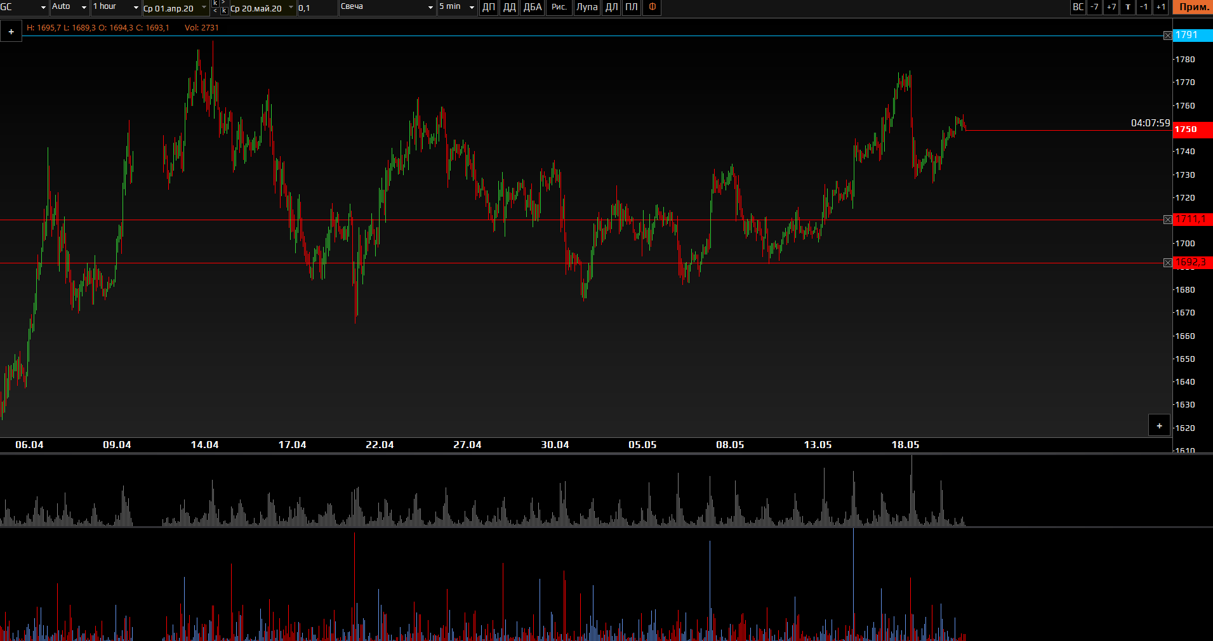The height and width of the screenshot is (641, 1213).
Task: Open the 5 min interval dropdown
Action: pos(456,7)
